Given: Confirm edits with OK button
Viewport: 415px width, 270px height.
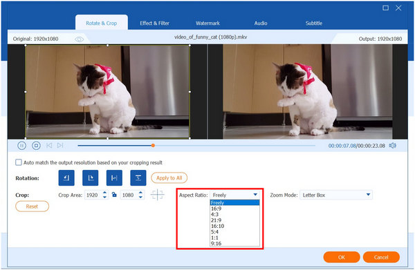Looking at the screenshot, I should pyautogui.click(x=342, y=257).
